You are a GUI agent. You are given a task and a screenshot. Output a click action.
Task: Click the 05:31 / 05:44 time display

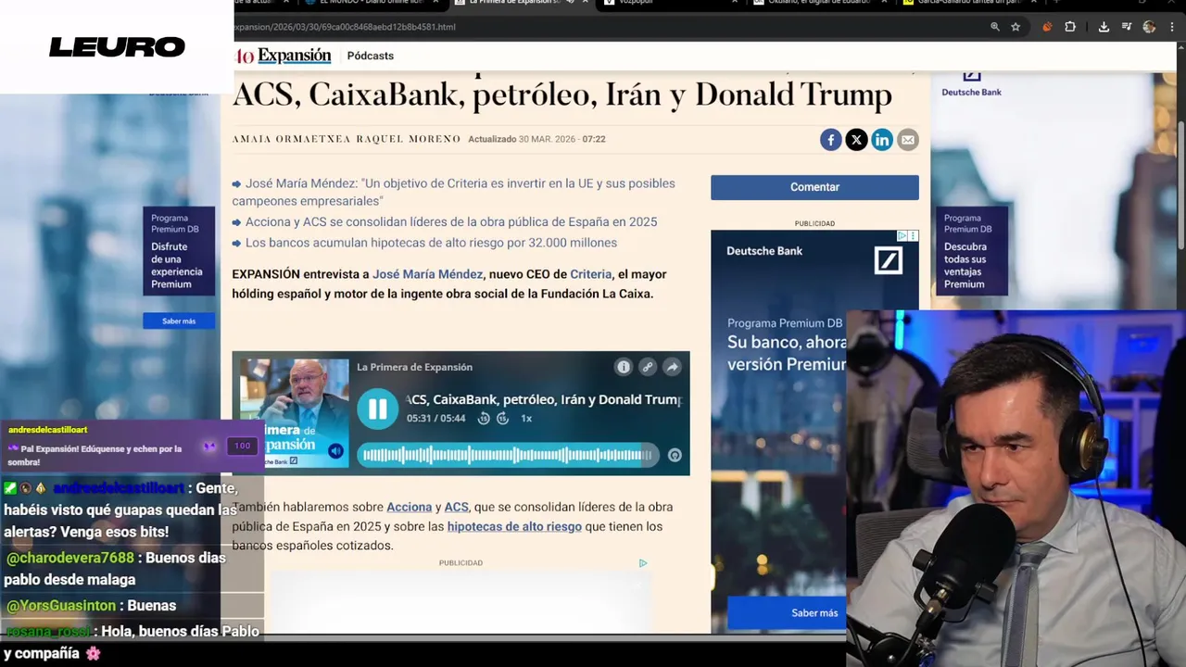pyautogui.click(x=435, y=419)
